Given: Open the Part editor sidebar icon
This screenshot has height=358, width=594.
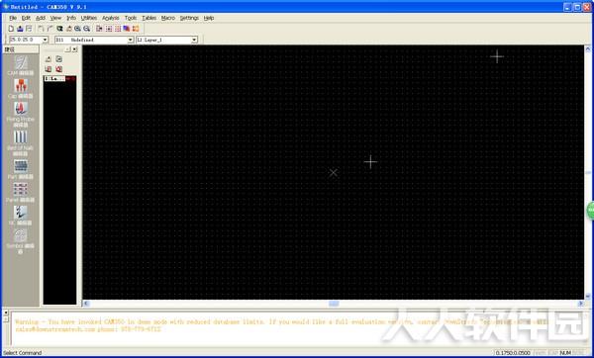Looking at the screenshot, I should (x=21, y=169).
